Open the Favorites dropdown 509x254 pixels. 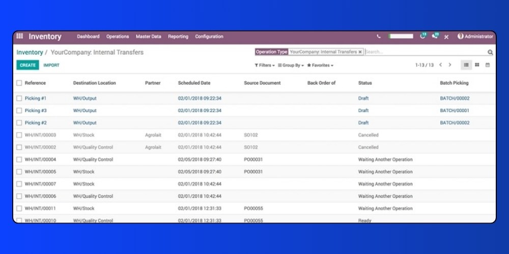[x=320, y=65]
